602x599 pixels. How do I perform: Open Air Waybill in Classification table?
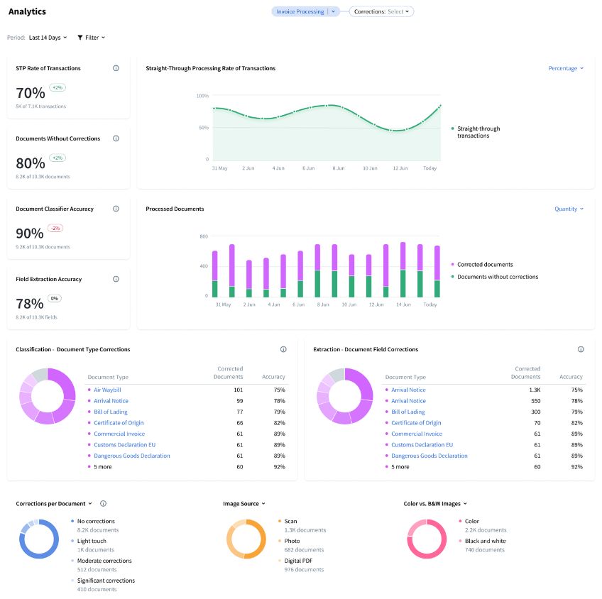tap(107, 390)
